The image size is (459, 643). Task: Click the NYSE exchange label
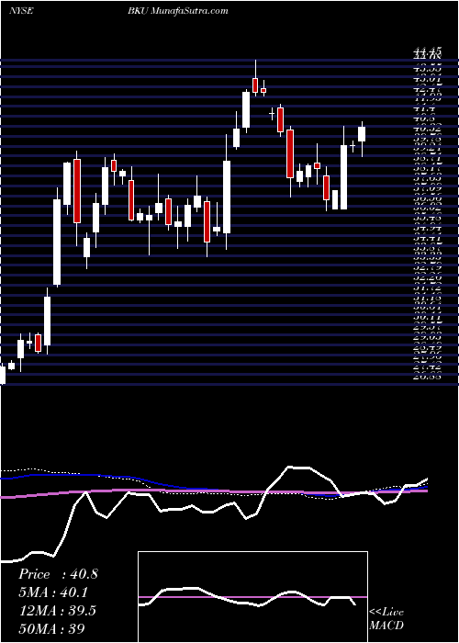20,11
